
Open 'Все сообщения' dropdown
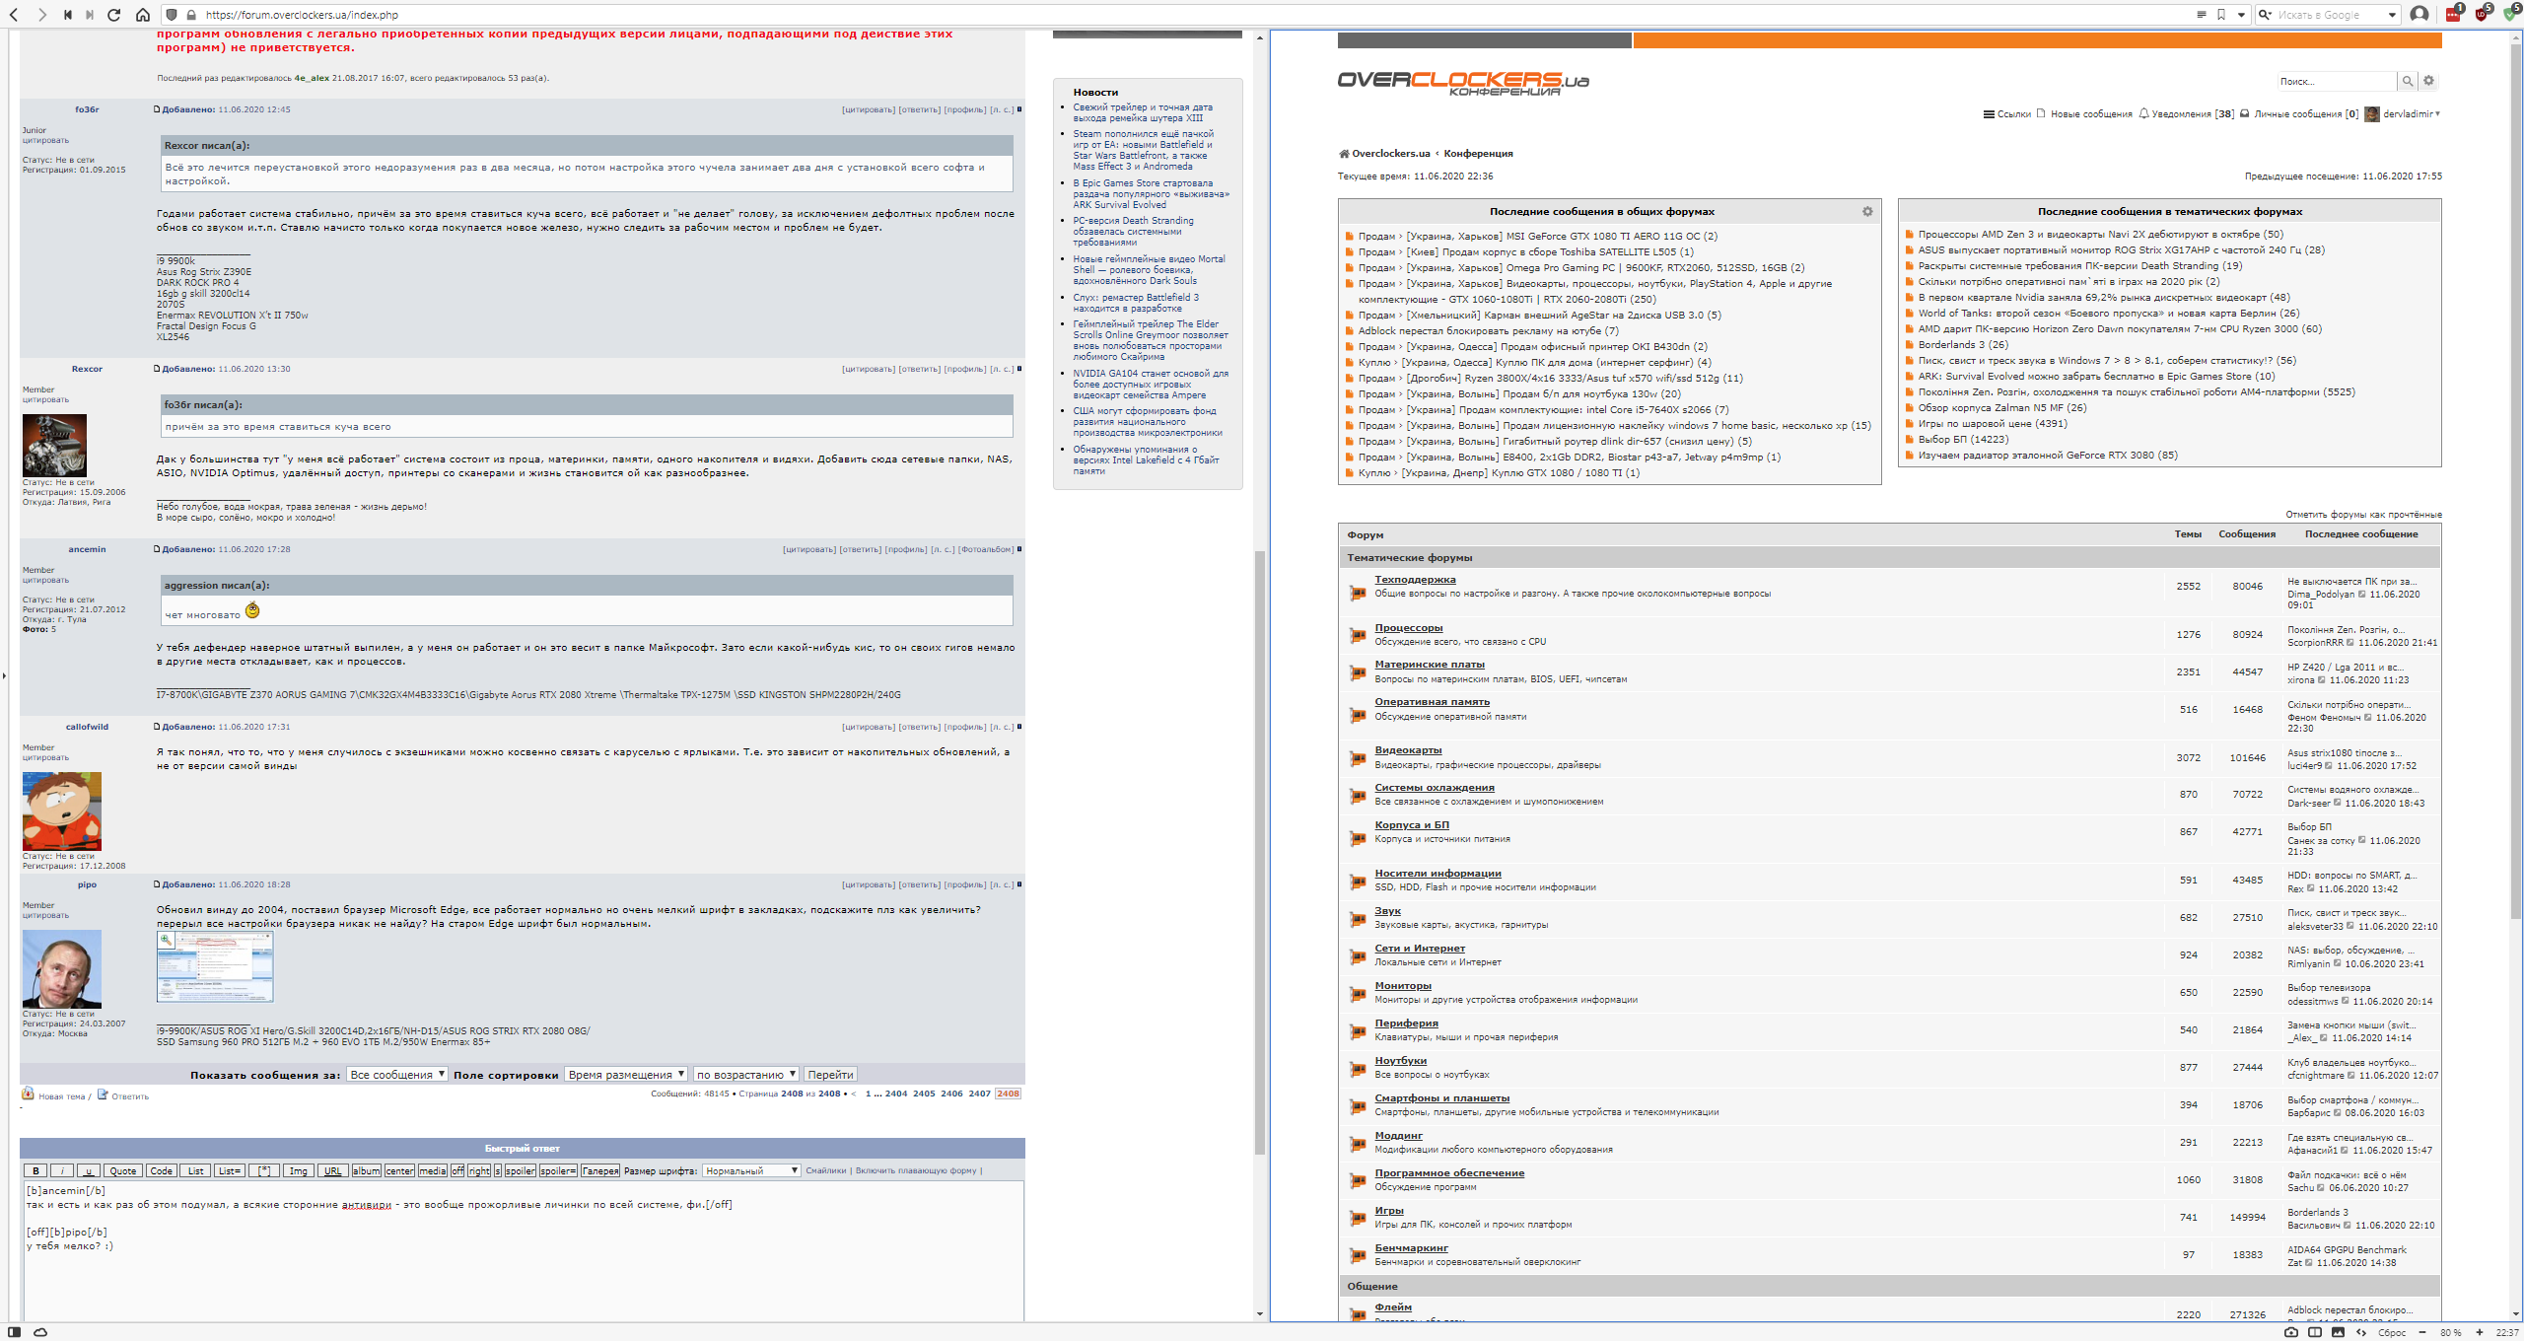(397, 1075)
